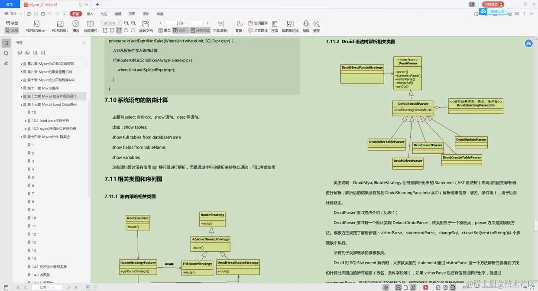Select the 开始 ribbon tab
This screenshot has height=291, width=538.
coord(76,14)
